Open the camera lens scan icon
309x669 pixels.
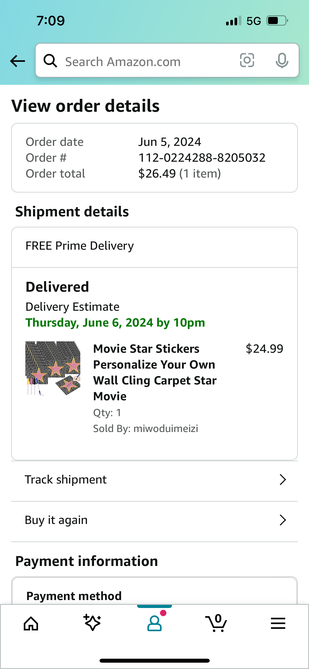pos(247,60)
